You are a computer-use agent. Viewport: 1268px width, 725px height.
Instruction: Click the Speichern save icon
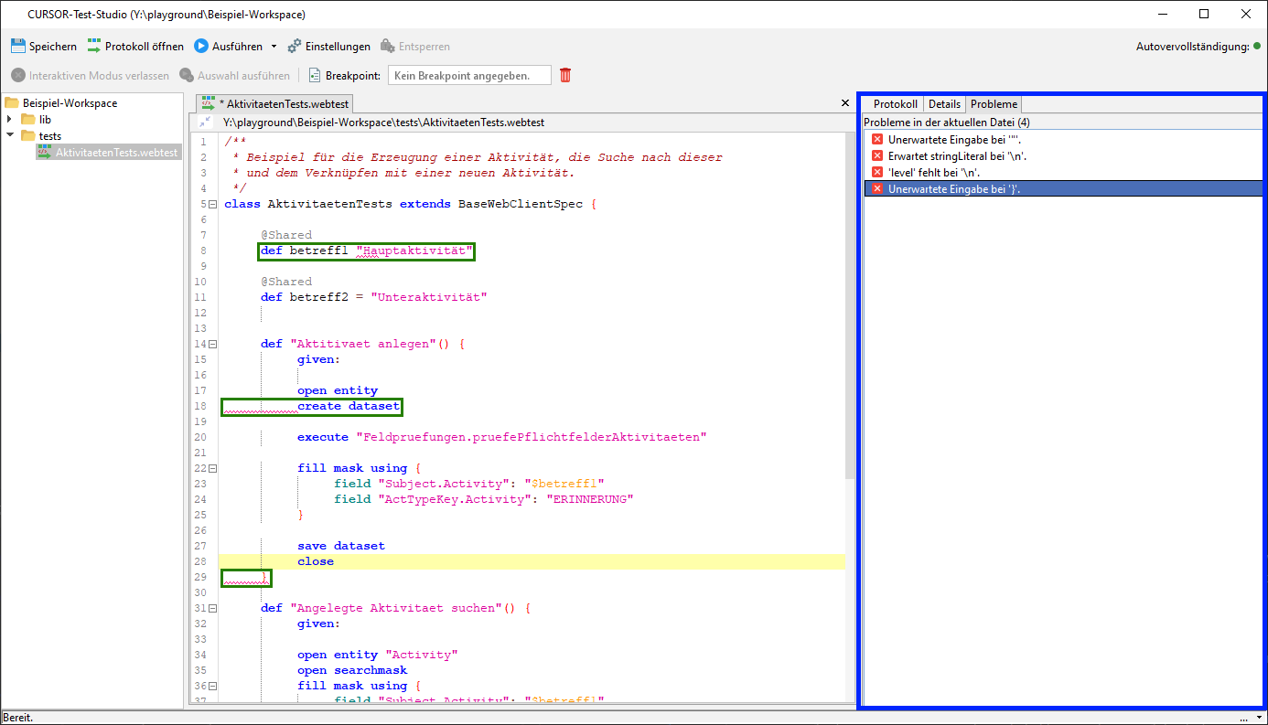click(x=18, y=47)
